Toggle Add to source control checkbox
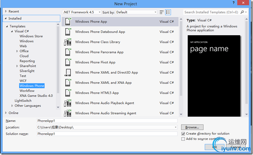This screenshot has width=253, height=155. click(x=183, y=139)
